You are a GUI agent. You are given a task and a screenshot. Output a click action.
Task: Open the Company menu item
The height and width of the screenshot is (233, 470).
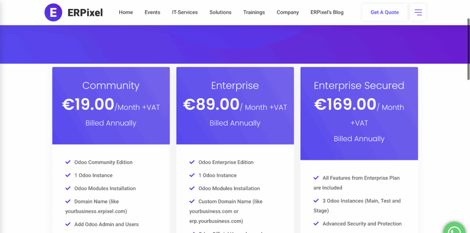click(288, 12)
